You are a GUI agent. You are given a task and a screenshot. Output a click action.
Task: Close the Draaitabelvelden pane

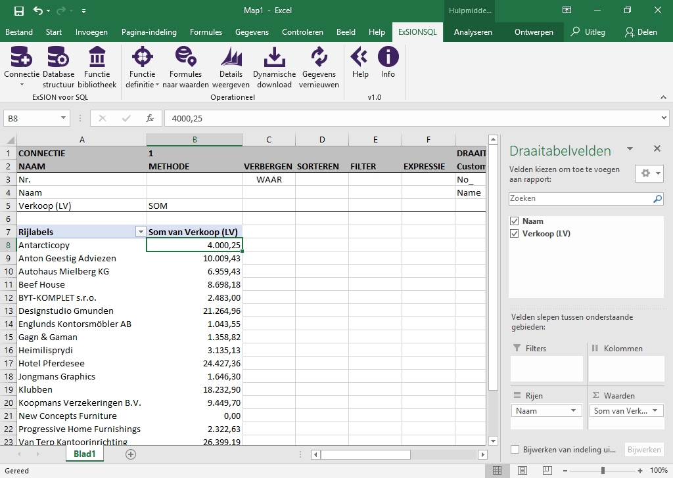(657, 148)
